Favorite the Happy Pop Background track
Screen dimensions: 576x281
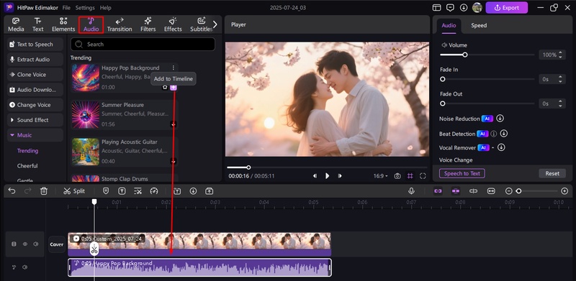pos(165,87)
